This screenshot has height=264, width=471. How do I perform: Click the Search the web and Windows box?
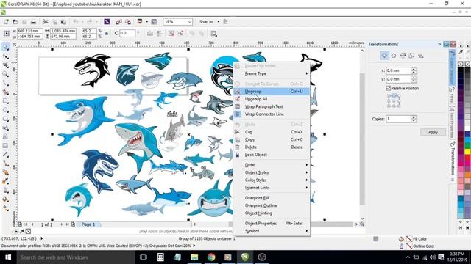75,257
